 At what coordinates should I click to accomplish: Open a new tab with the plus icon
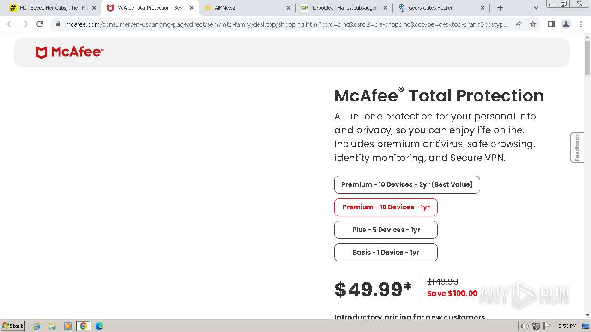(500, 8)
